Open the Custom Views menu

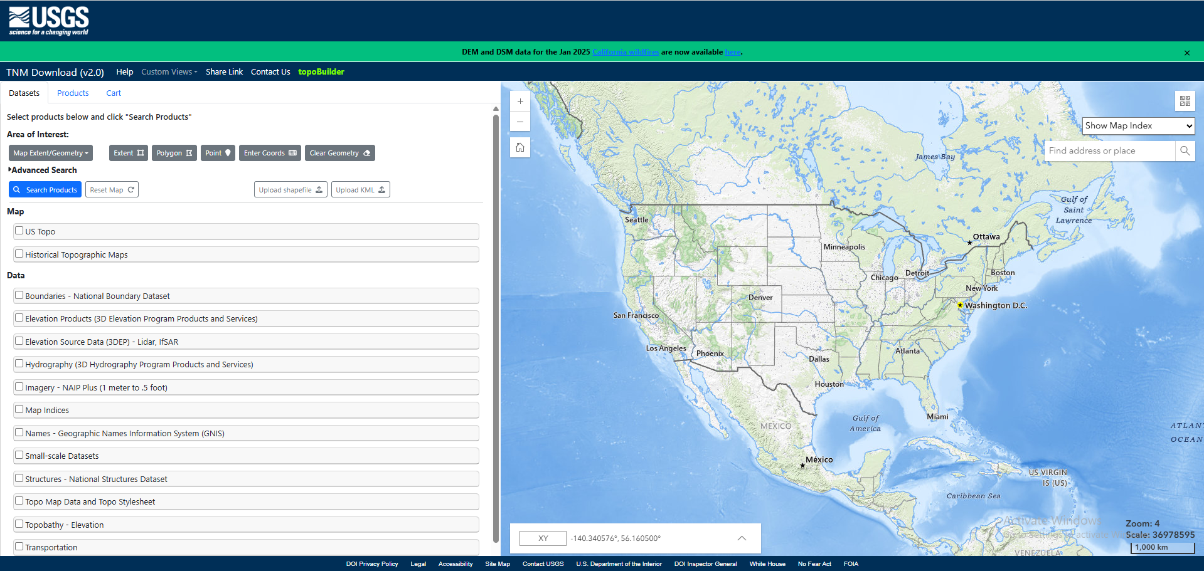[x=169, y=72]
